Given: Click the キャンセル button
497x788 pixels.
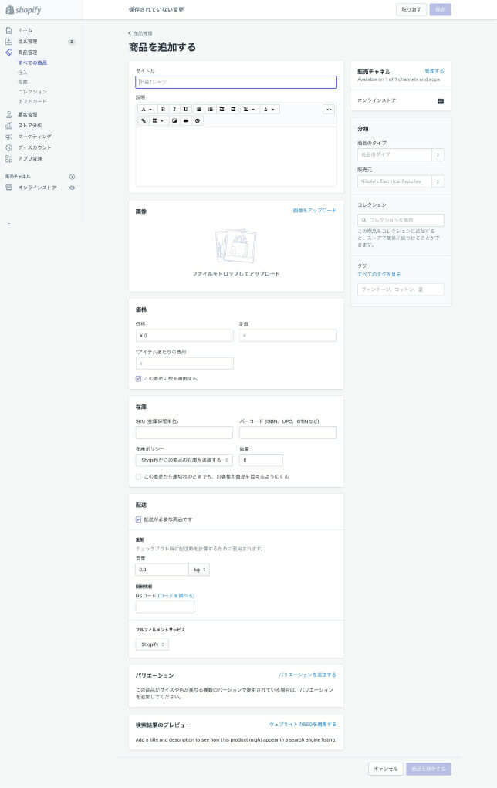Looking at the screenshot, I should coord(385,769).
